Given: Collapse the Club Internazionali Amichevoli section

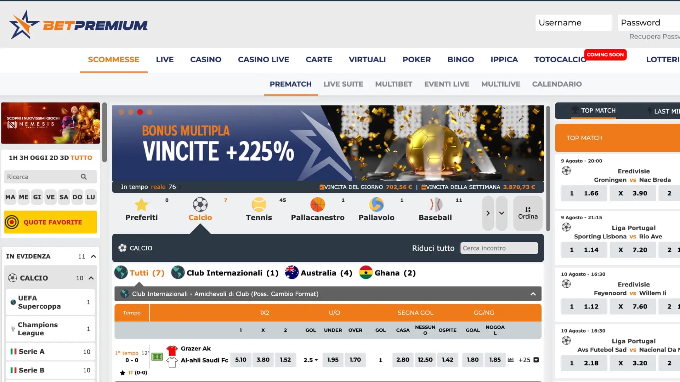Looking at the screenshot, I should coord(533,294).
